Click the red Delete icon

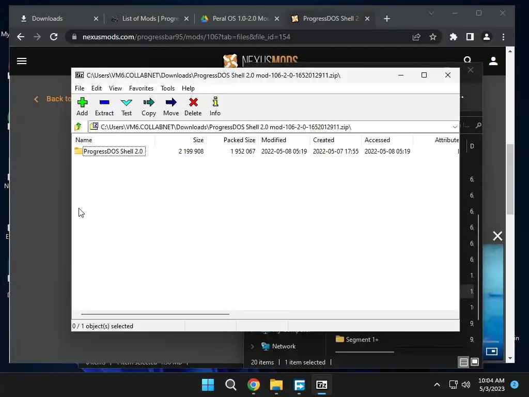pos(193,106)
